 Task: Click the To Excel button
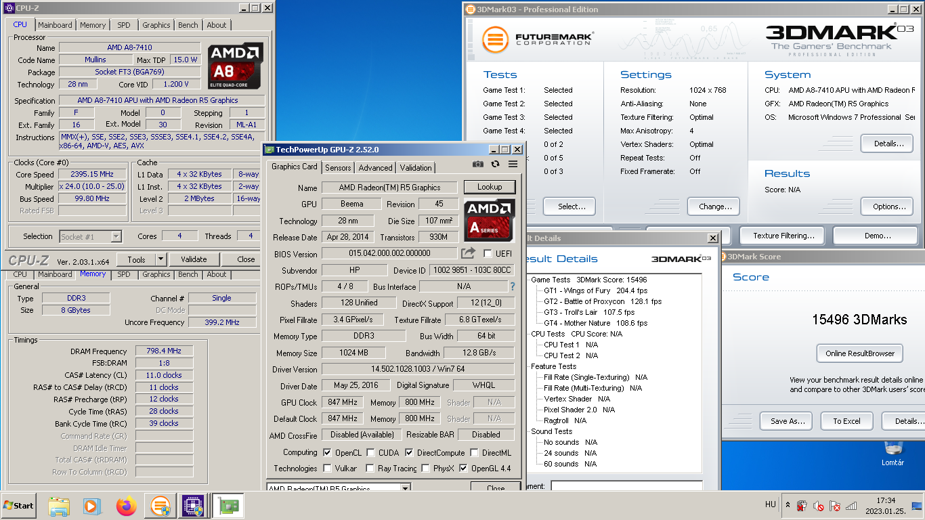(846, 420)
